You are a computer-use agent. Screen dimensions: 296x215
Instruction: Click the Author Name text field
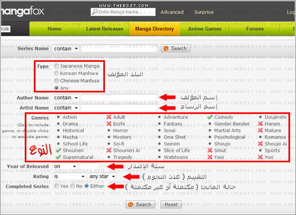(x=119, y=98)
